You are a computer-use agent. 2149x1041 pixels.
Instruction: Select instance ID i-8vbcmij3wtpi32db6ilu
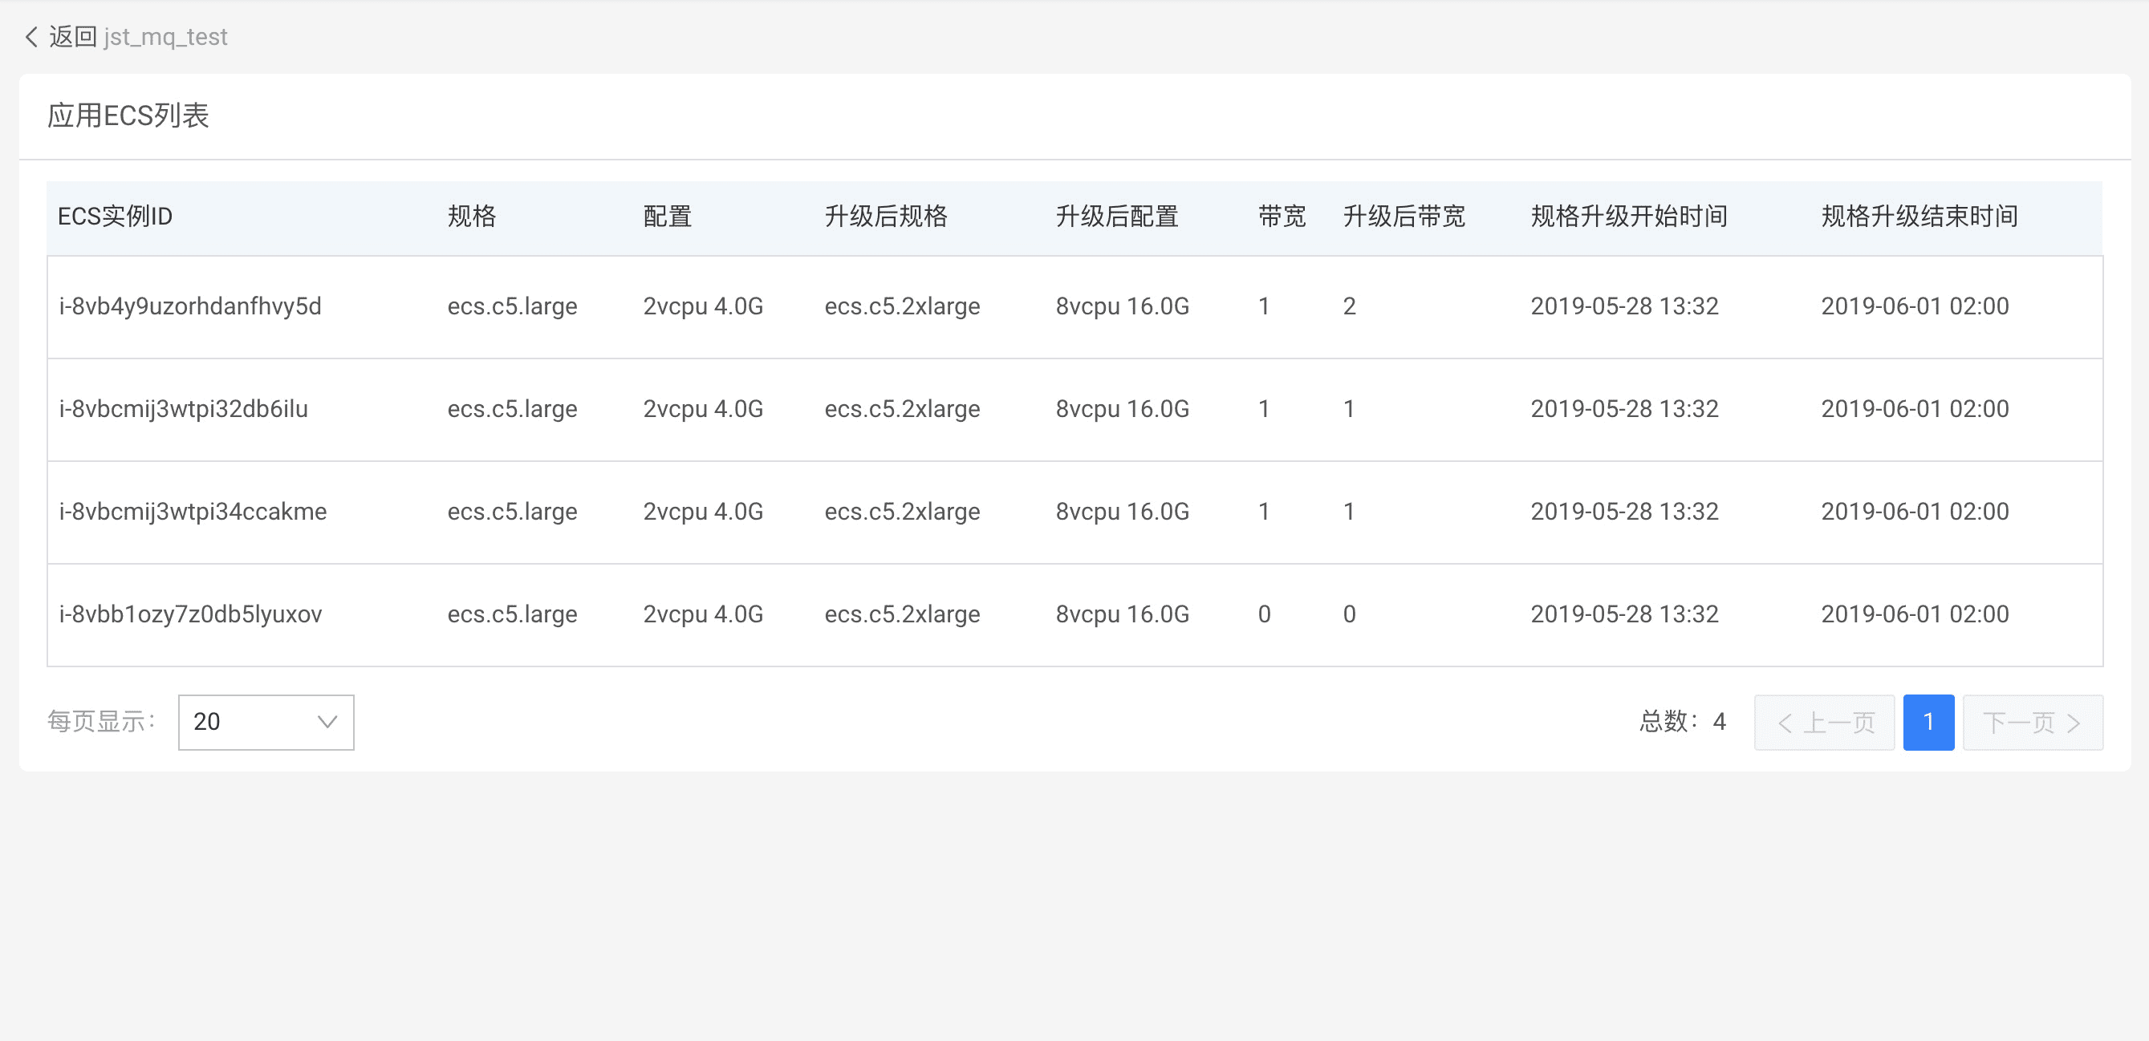click(x=184, y=409)
